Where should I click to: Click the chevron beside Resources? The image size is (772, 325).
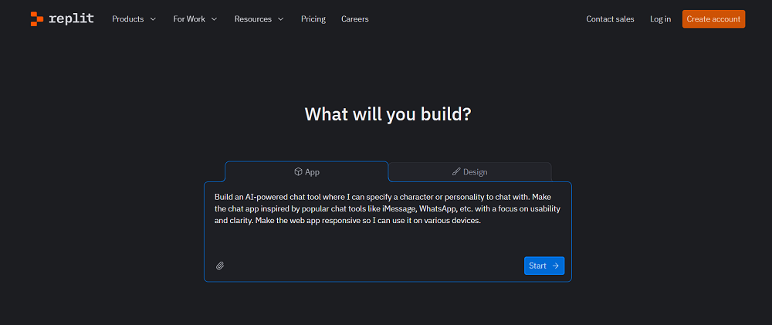point(280,19)
